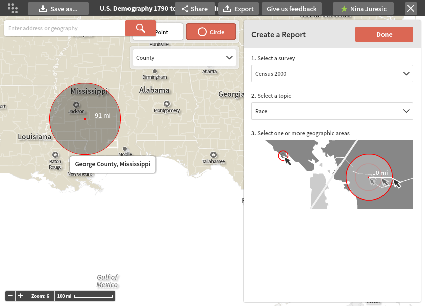Viewport: 425px width, 306px height.
Task: Click Give us feedback button
Action: [x=291, y=9]
